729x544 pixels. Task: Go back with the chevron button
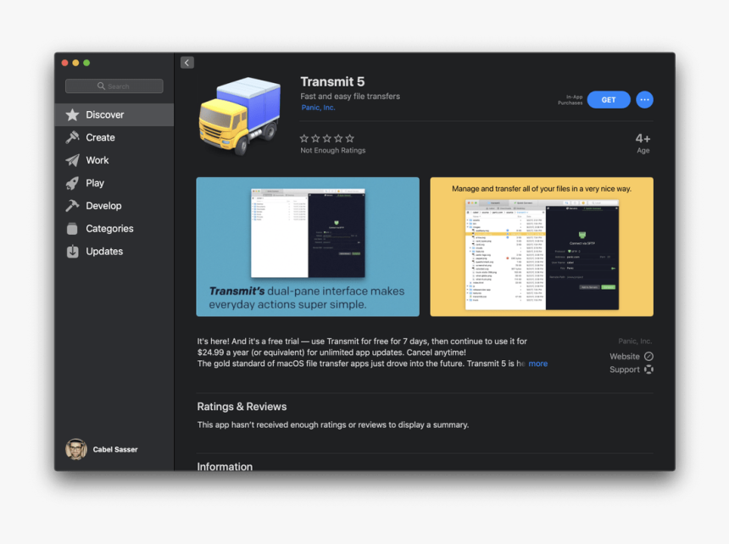pyautogui.click(x=186, y=63)
